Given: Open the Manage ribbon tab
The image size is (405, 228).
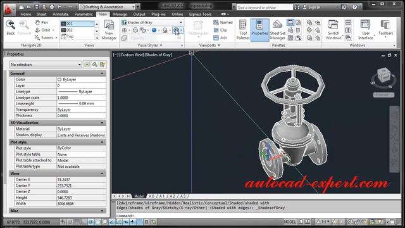Looking at the screenshot, I should coord(120,14).
